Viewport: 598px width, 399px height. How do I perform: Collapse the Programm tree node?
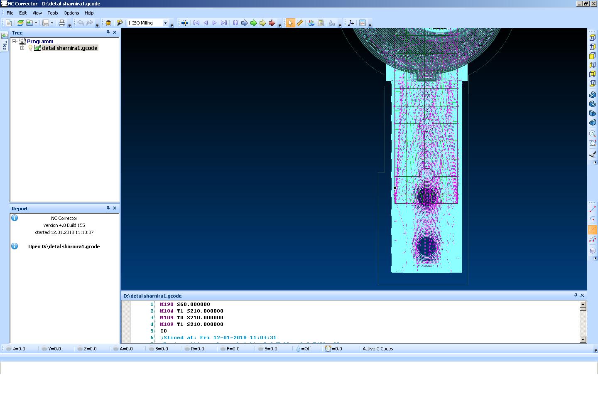pyautogui.click(x=14, y=42)
